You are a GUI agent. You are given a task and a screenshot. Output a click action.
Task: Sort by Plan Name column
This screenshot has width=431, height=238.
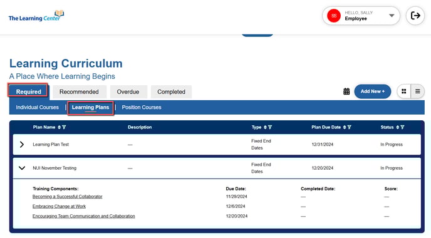coord(59,127)
